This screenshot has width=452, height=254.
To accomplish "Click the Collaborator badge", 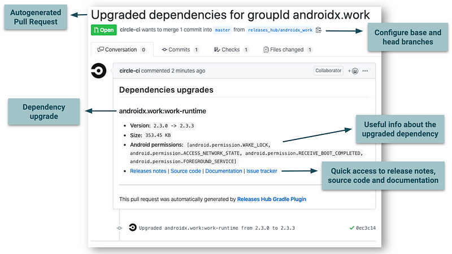I will (328, 71).
